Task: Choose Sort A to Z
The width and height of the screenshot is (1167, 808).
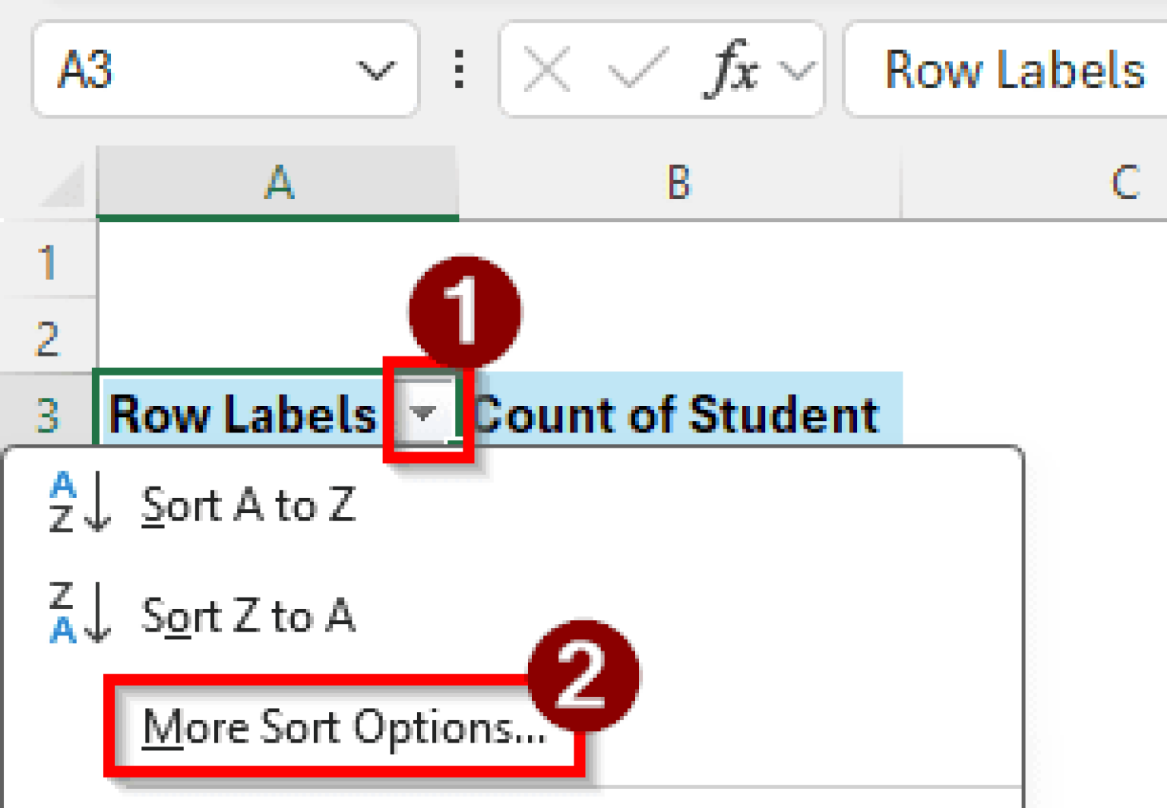Action: tap(248, 505)
